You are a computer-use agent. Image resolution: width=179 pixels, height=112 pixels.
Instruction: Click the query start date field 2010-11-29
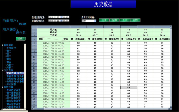tap(54, 17)
